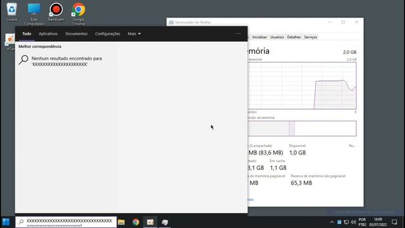Click the taskbar search input field
The height and width of the screenshot is (228, 405).
[x=66, y=222]
